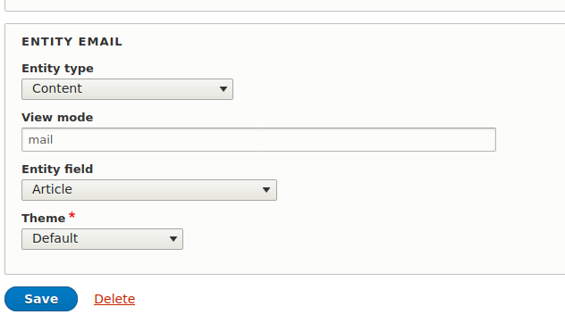Open the Entity field dropdown showing Article

pyautogui.click(x=149, y=190)
